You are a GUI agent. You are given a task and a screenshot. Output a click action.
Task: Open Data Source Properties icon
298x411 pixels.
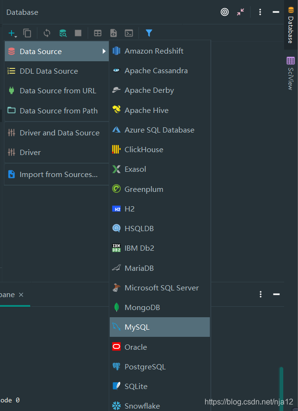[x=63, y=33]
